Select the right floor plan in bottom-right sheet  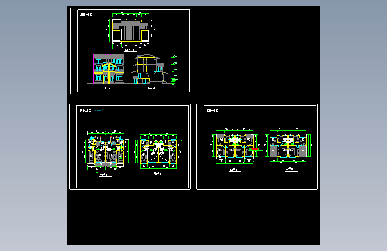(288, 146)
